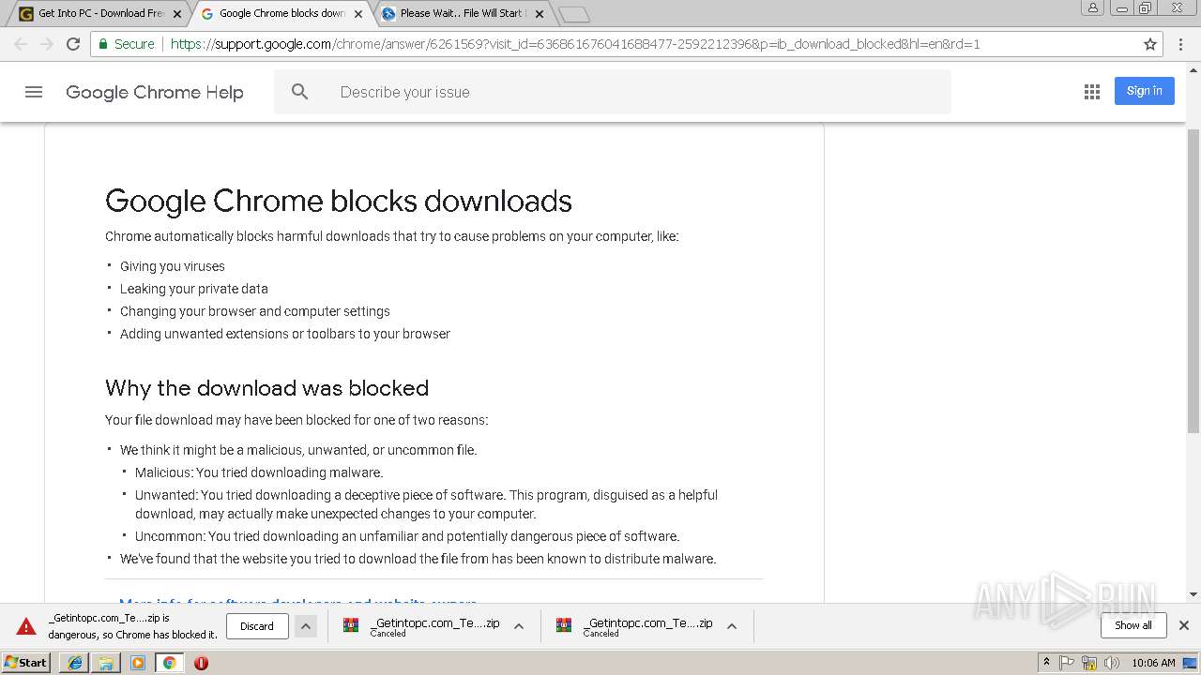The width and height of the screenshot is (1201, 675).
Task: Click the scrollbar down arrow
Action: pos(1193,594)
